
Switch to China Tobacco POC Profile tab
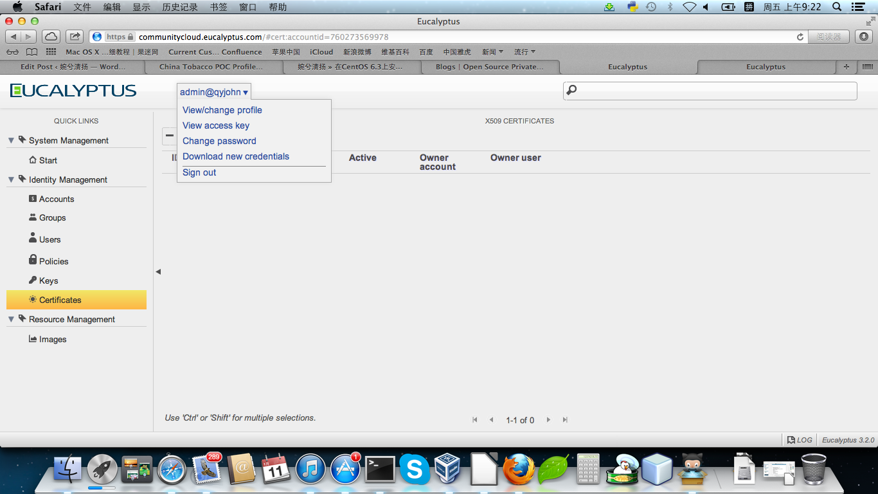pyautogui.click(x=211, y=67)
